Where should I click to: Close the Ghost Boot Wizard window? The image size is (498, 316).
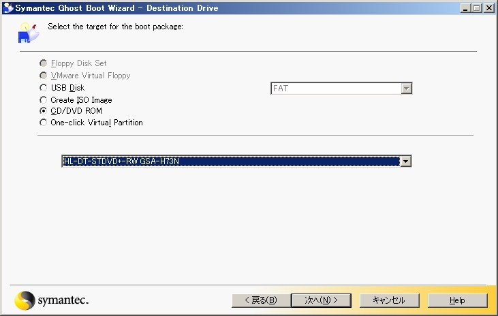click(x=488, y=7)
